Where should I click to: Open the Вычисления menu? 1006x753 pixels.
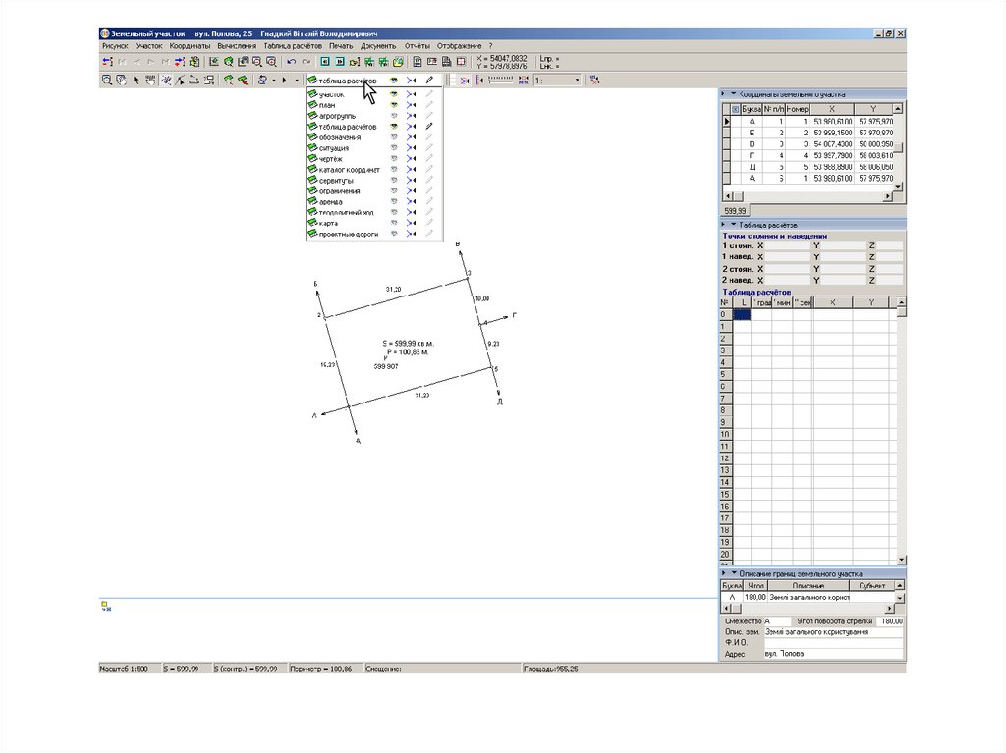coord(237,45)
